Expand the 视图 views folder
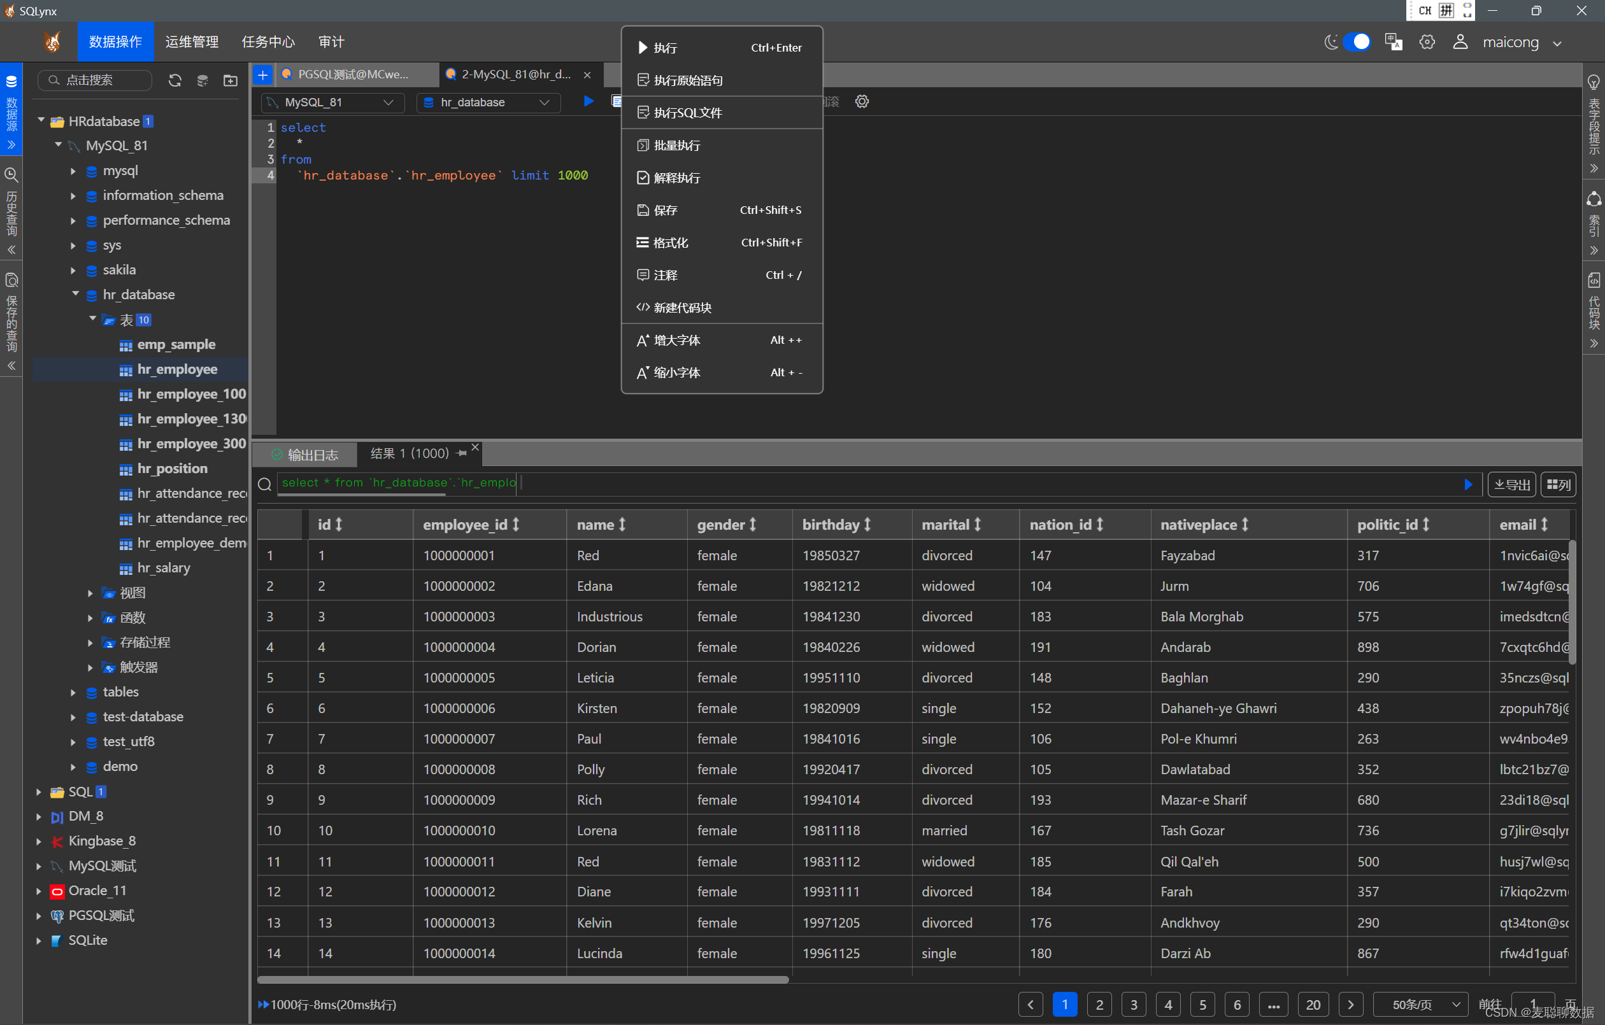Viewport: 1605px width, 1025px height. [90, 593]
